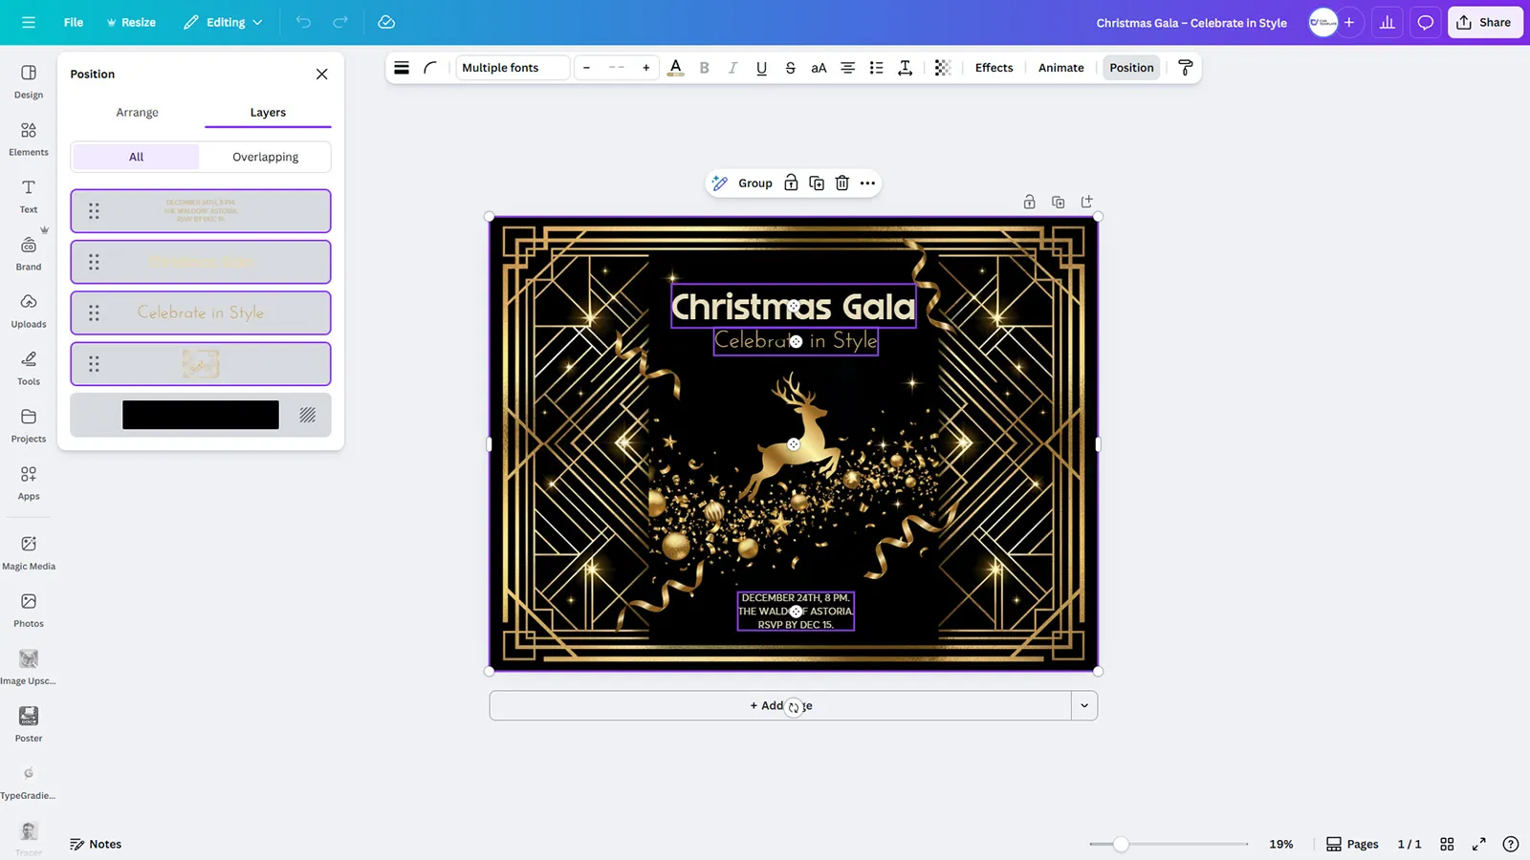Click the transparency checkerboard icon

(x=942, y=68)
